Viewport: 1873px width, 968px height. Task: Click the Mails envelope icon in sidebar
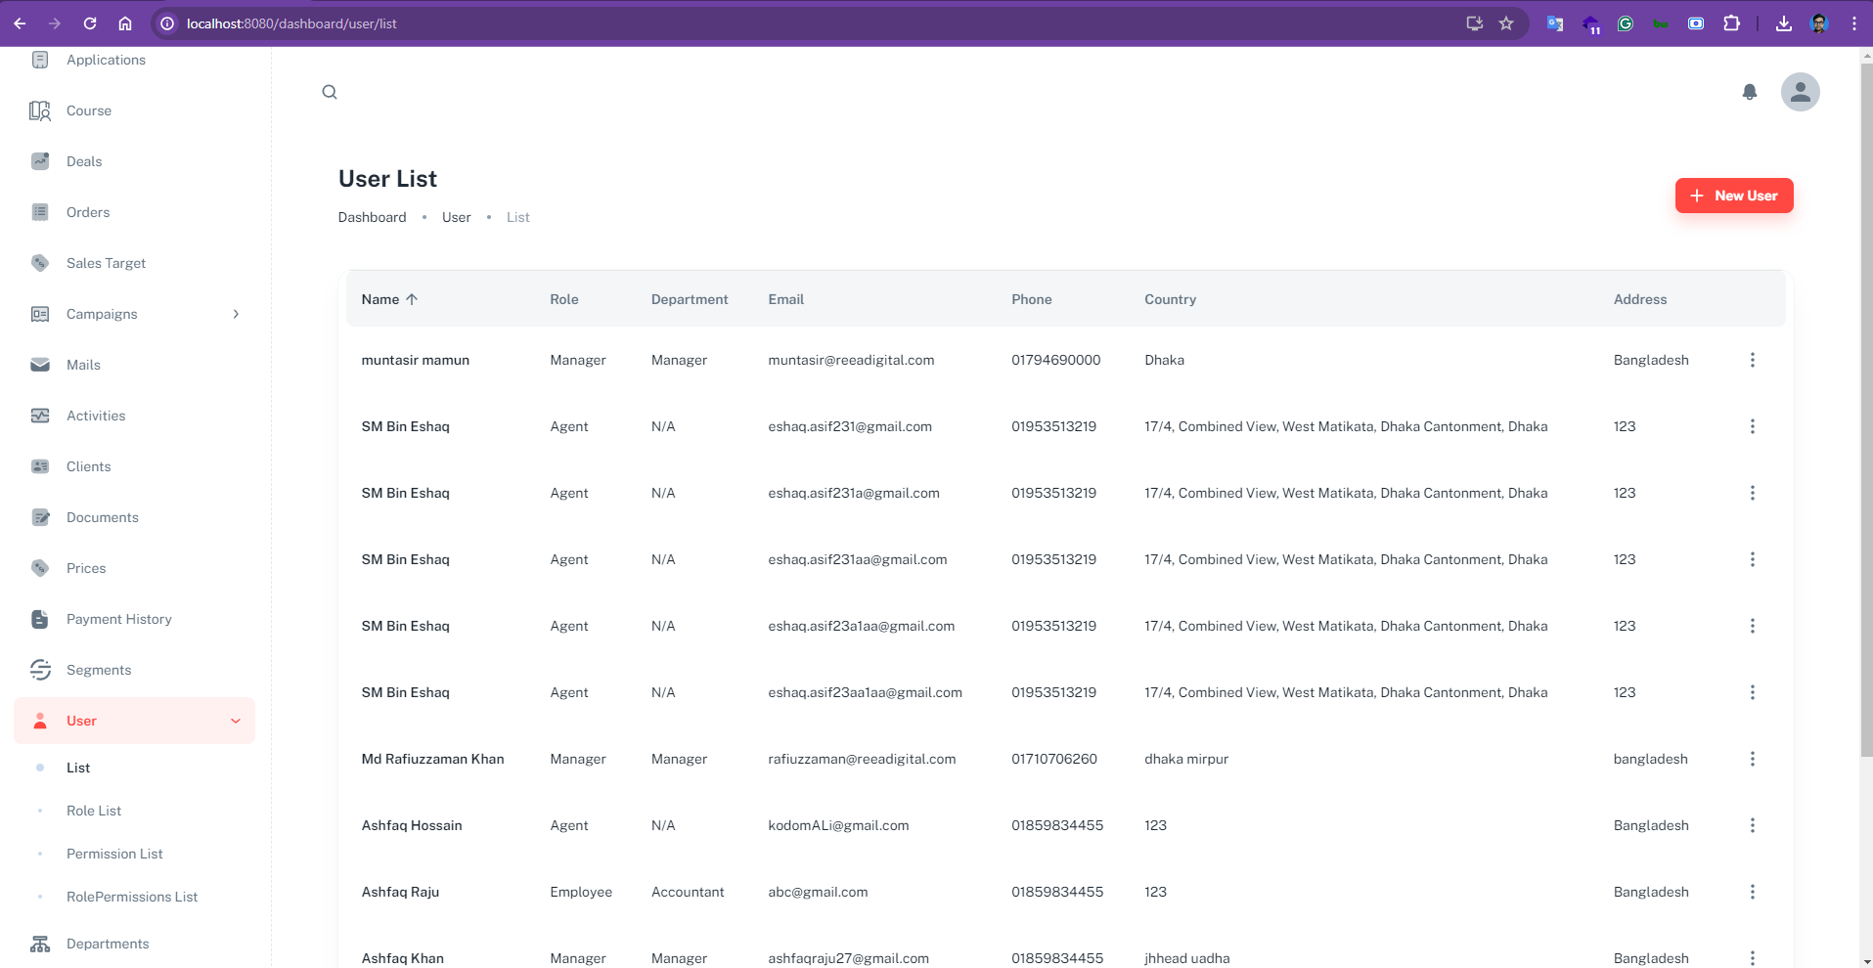(x=40, y=365)
